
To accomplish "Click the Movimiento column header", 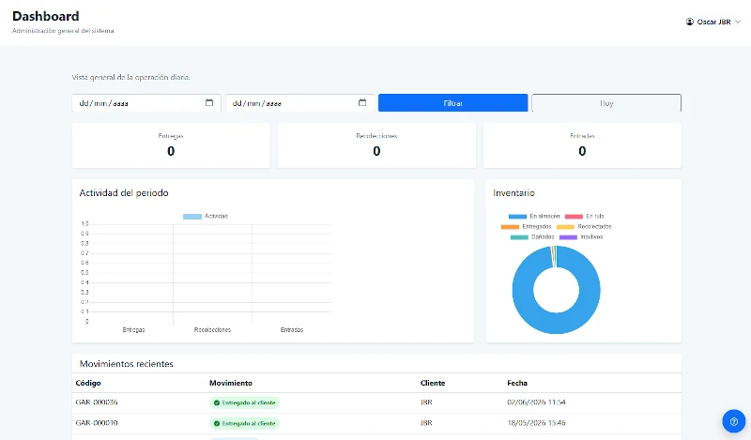I will click(231, 383).
